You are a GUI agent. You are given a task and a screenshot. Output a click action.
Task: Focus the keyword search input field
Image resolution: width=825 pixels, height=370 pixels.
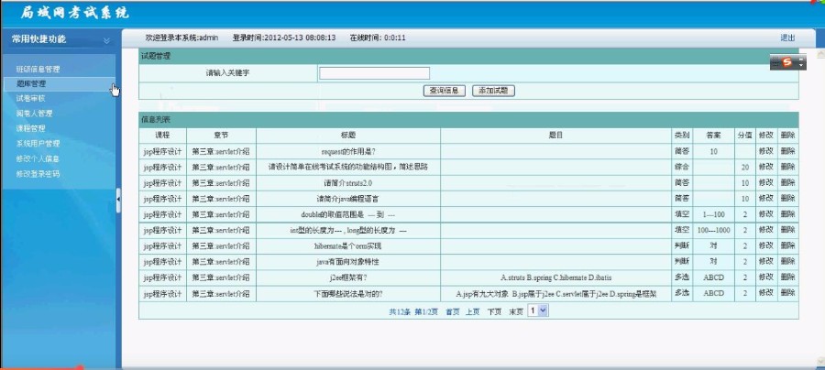coord(374,73)
